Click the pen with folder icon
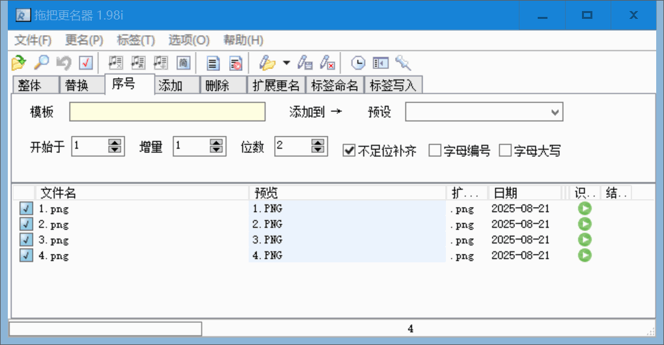Viewport: 664px width, 345px height. 267,63
